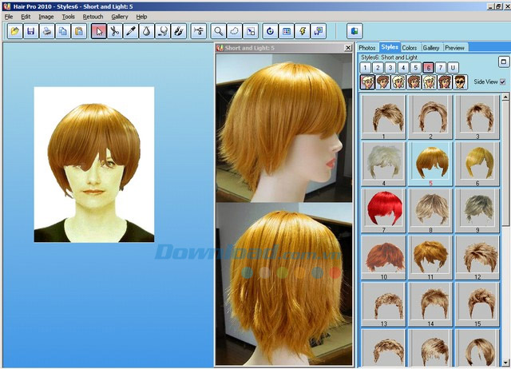The width and height of the screenshot is (511, 369).
Task: Toggle the Side View checkbox
Action: [x=502, y=81]
